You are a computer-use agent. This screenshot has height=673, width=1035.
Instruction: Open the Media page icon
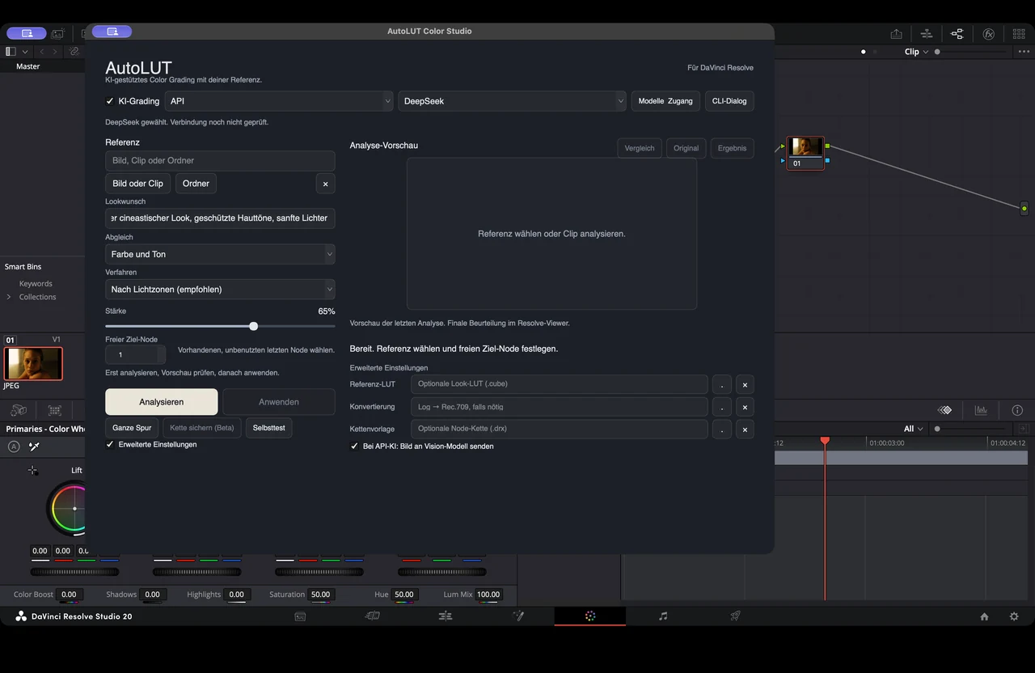click(x=300, y=616)
